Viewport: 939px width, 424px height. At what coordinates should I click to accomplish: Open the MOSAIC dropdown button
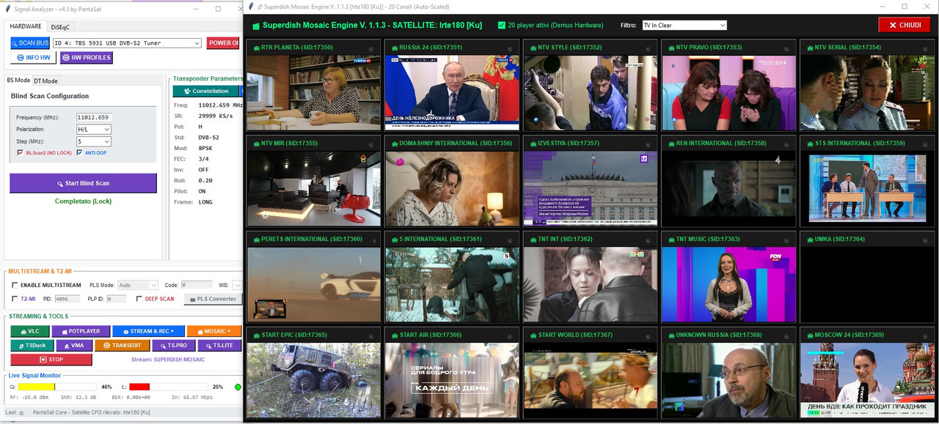tap(214, 331)
